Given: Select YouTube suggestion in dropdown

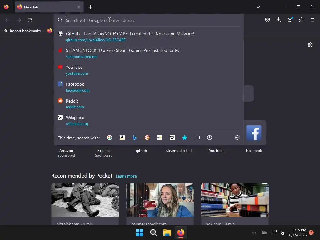Looking at the screenshot, I should pos(148,70).
